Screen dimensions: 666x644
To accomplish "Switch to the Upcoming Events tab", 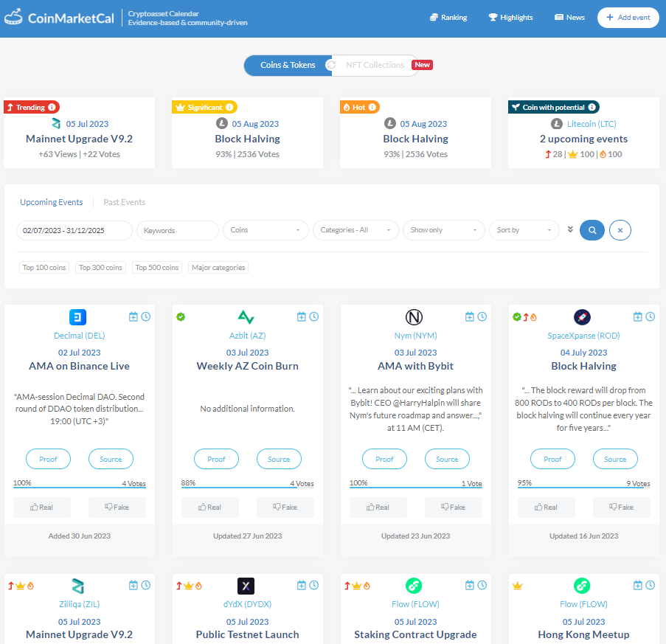I will tap(52, 202).
